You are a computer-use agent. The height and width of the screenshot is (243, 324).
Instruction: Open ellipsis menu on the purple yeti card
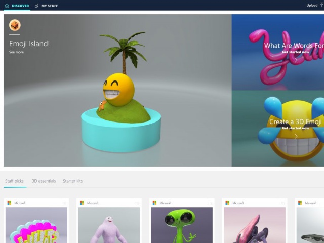137,203
